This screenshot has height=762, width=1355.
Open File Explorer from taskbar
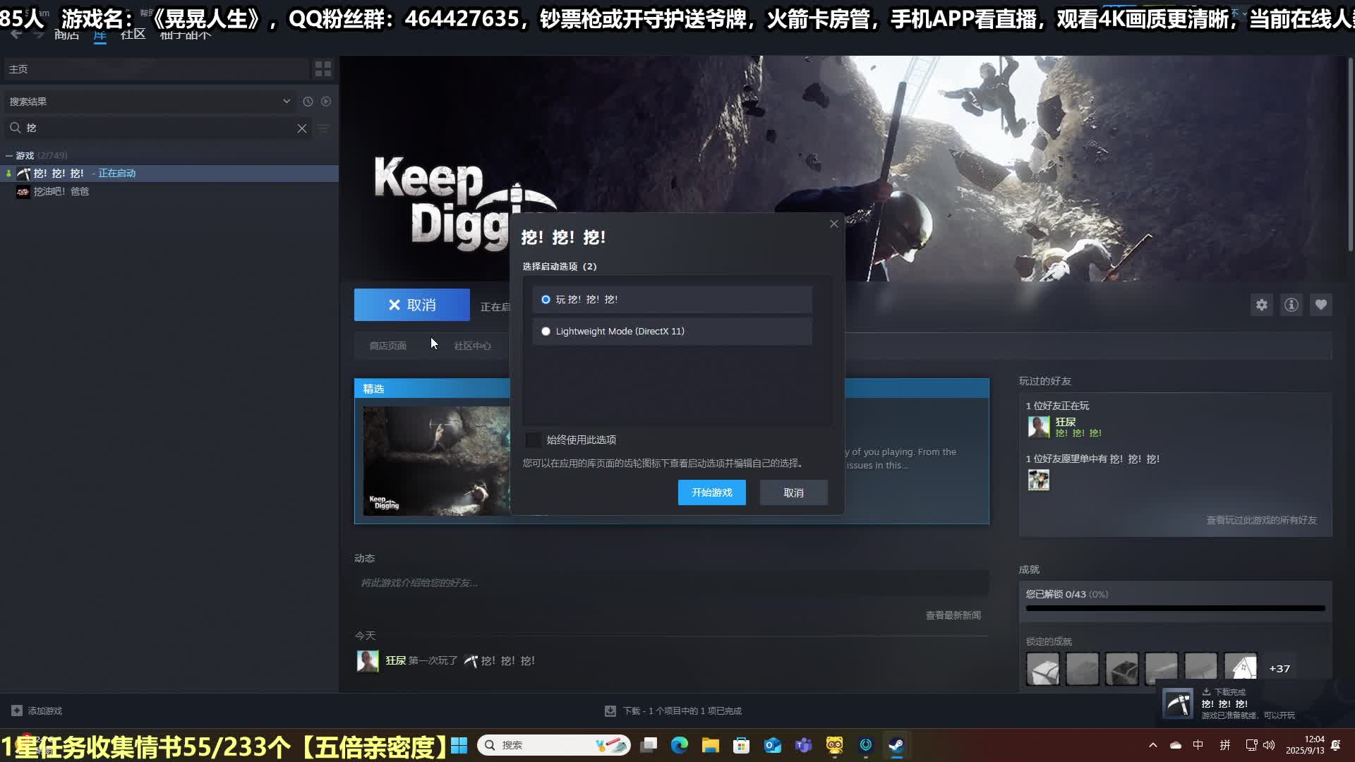click(711, 745)
